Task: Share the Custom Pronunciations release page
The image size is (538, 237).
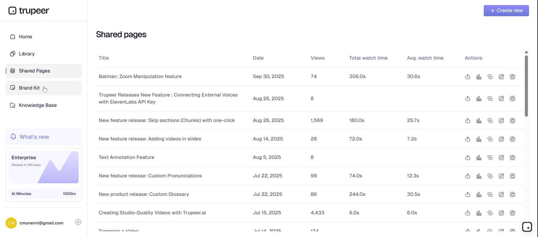Action: pyautogui.click(x=468, y=176)
